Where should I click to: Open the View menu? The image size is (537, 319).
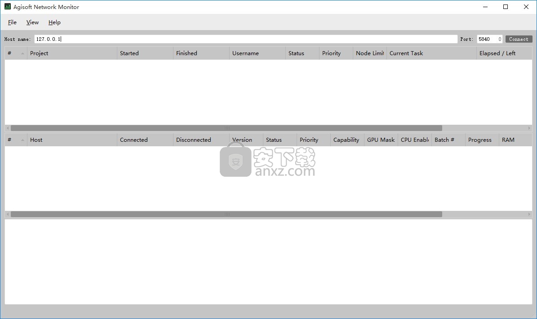pyautogui.click(x=32, y=22)
